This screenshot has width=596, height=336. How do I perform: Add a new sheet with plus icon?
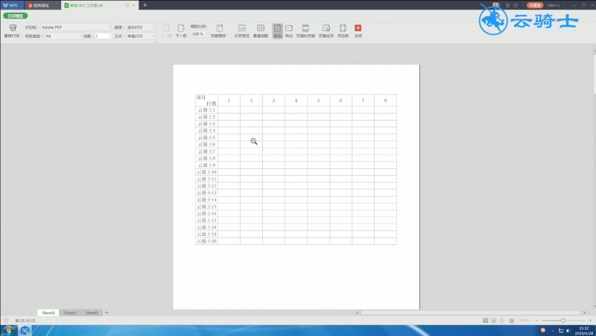coord(107,313)
